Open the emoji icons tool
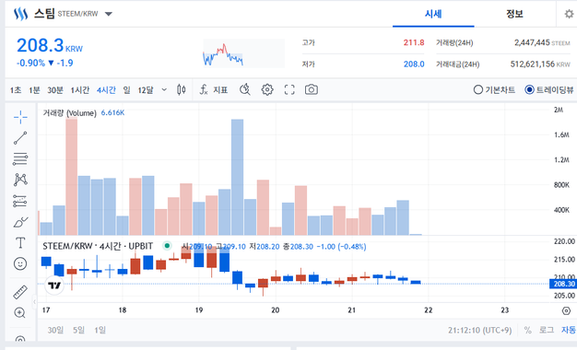Viewport: 577px width, 350px height. tap(20, 263)
